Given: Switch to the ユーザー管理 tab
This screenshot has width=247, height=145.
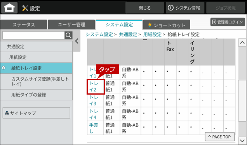Looking at the screenshot, I should point(71,25).
